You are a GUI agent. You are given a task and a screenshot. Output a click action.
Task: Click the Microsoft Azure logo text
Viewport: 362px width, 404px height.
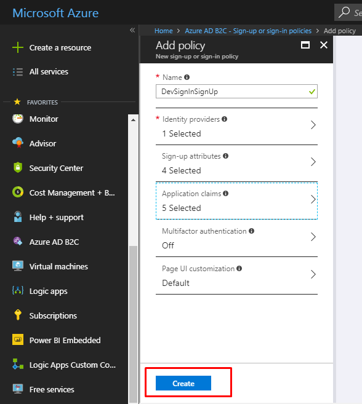pyautogui.click(x=55, y=13)
